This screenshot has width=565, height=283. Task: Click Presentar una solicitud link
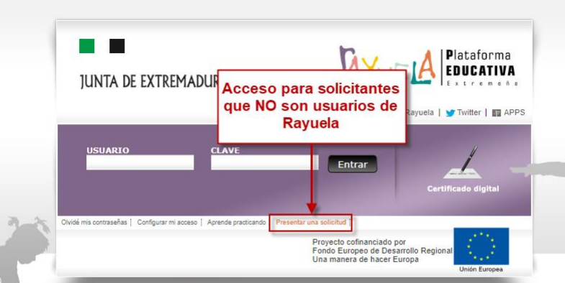tap(311, 222)
